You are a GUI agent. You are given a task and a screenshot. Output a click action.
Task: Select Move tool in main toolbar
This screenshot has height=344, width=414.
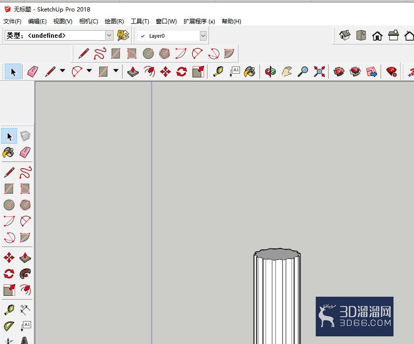click(166, 72)
